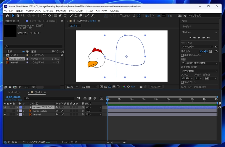Click the new folder icon in Project panel
This screenshot has width=225, height=147.
coord(10,87)
